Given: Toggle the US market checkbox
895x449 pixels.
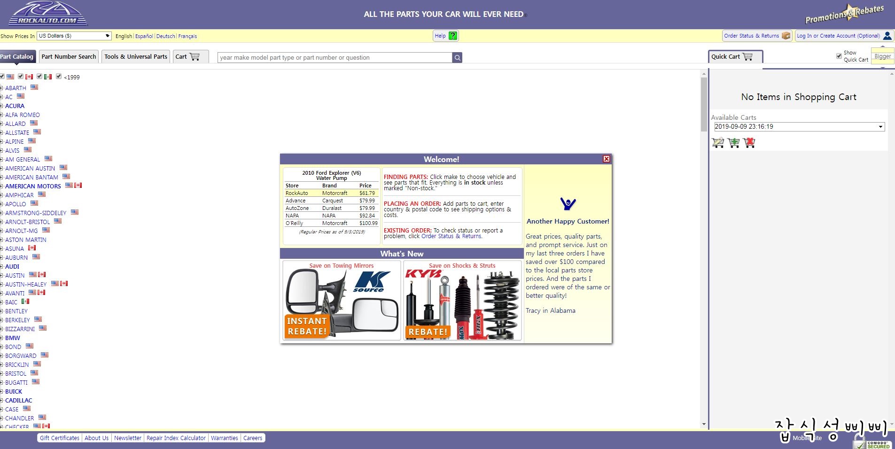Looking at the screenshot, I should pyautogui.click(x=2, y=76).
